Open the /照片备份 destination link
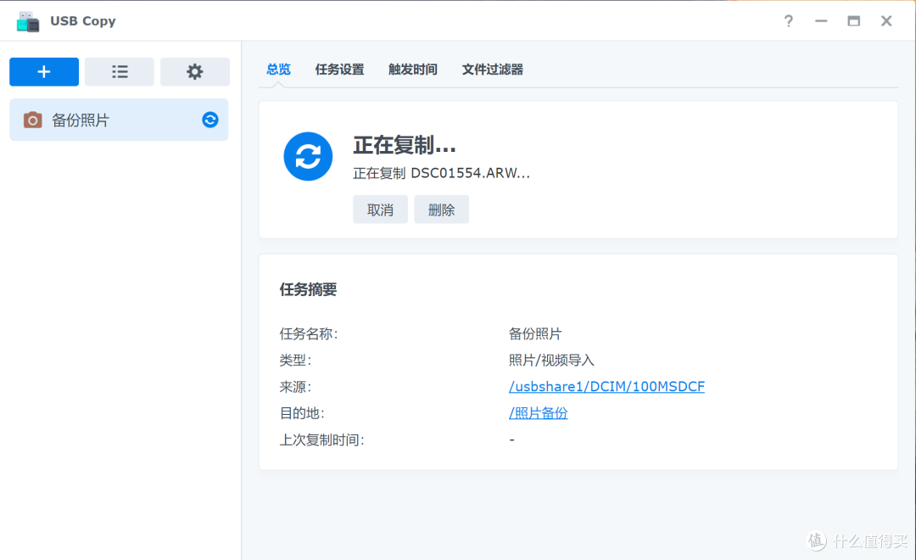 point(538,413)
